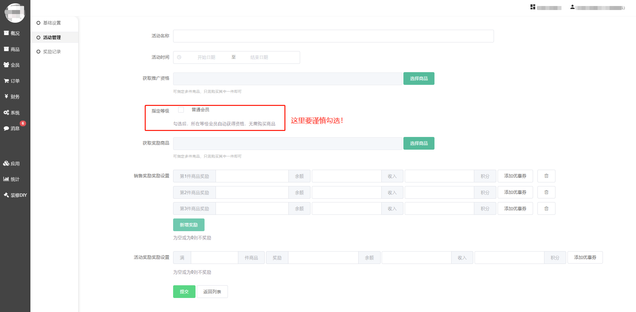Focus the 活动名称 input field
The width and height of the screenshot is (636, 312).
(x=333, y=36)
